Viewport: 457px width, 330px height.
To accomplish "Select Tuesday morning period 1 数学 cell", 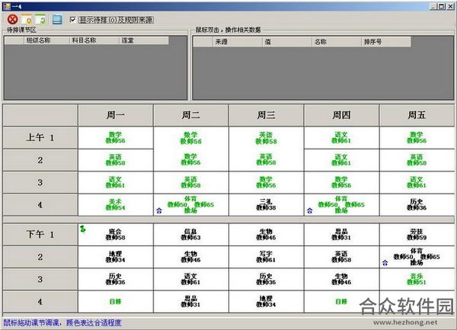I will 191,138.
